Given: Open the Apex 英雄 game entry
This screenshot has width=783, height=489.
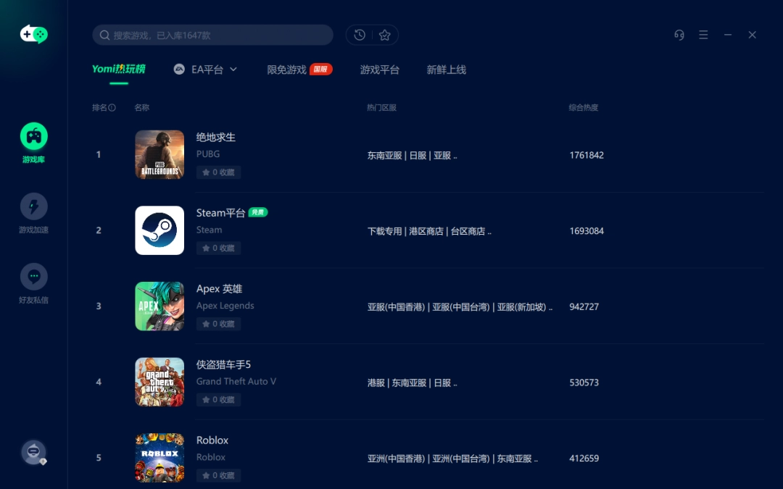Looking at the screenshot, I should pos(219,288).
